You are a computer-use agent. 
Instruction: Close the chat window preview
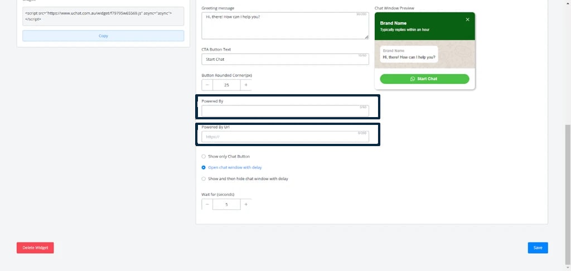[x=468, y=20]
